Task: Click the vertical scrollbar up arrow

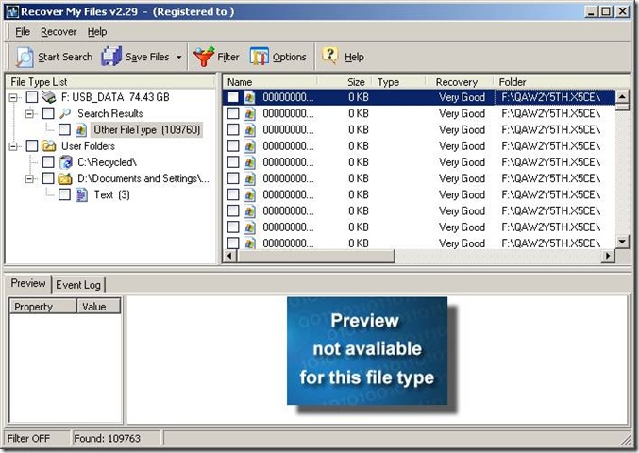Action: 622,97
